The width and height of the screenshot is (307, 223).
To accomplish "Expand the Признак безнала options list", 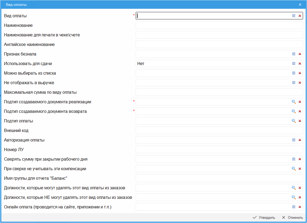I will pos(294,54).
